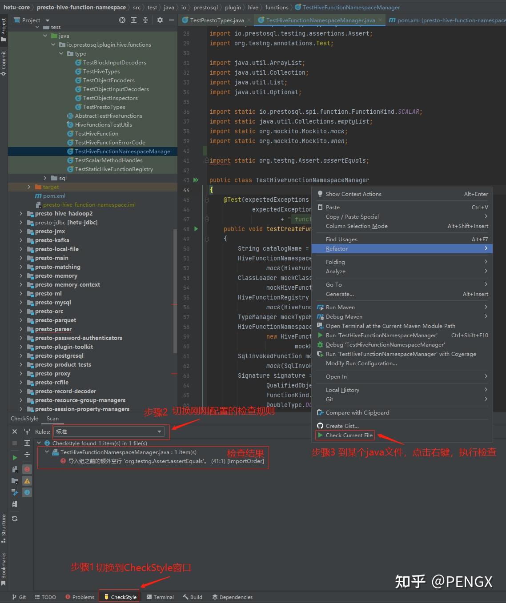Reload CheckStyle rules with the refresh icon
Screen dimensions: 506x603
[15, 519]
